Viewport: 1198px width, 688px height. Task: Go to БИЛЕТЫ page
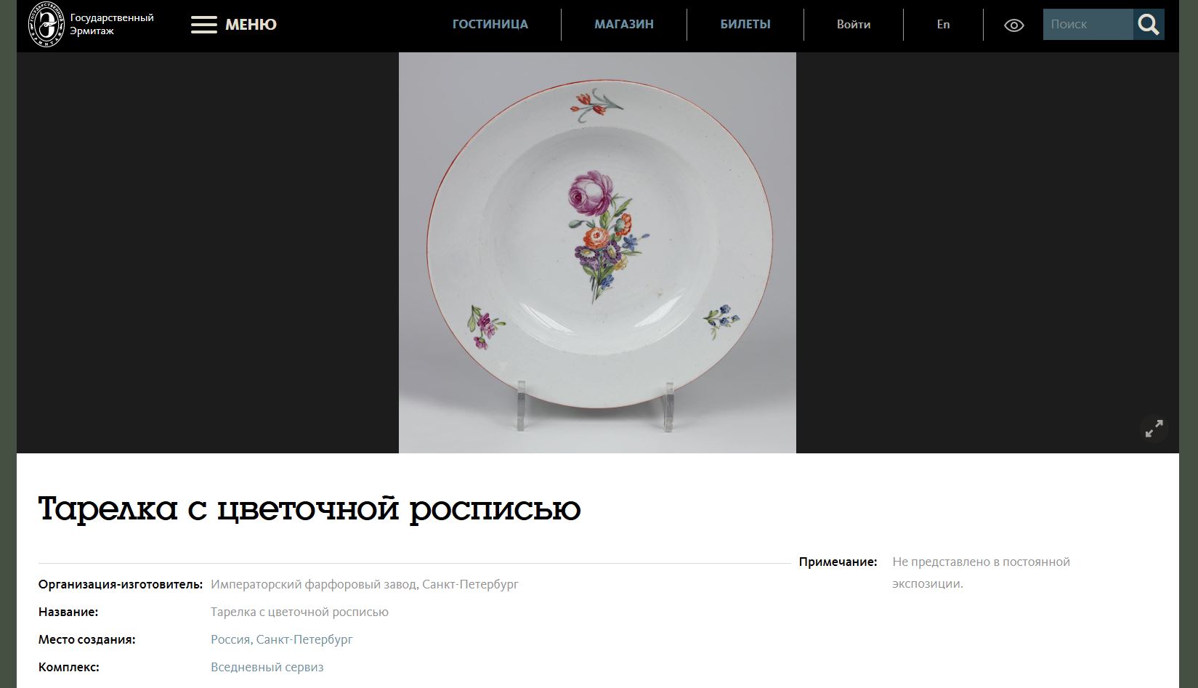pyautogui.click(x=745, y=24)
